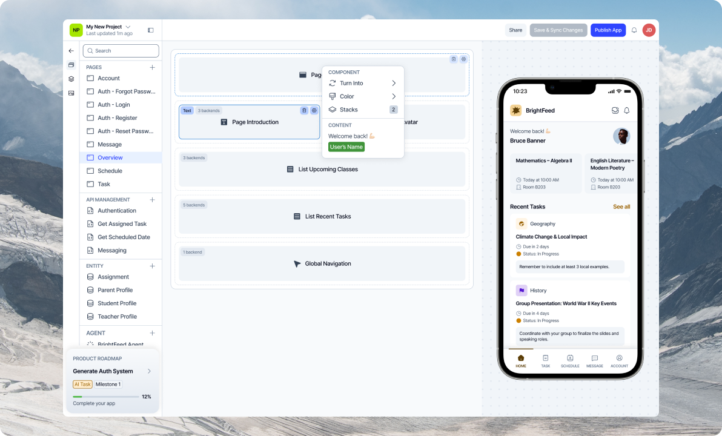Tap the inbox icon in phone preview header
Screen dimensions: 722x436
coord(615,110)
